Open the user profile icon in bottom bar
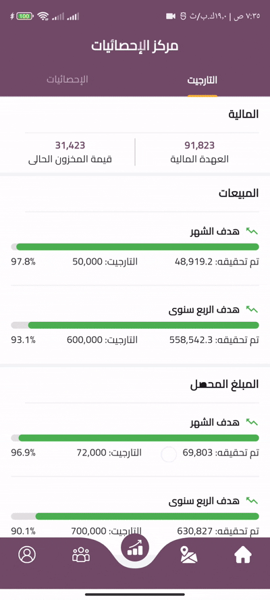The image size is (270, 600). coord(27,555)
